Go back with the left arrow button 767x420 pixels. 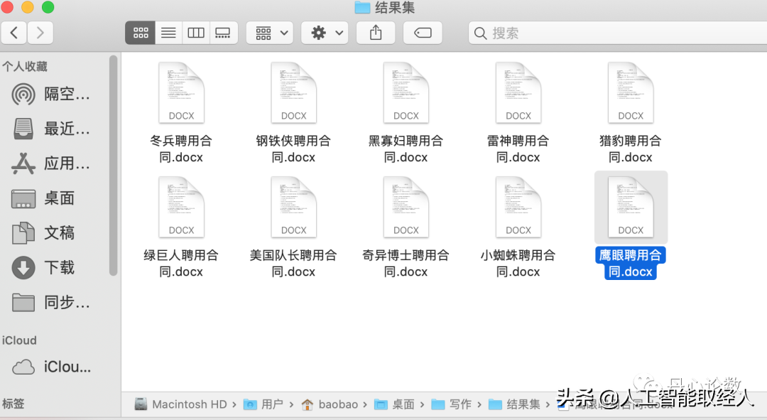14,33
